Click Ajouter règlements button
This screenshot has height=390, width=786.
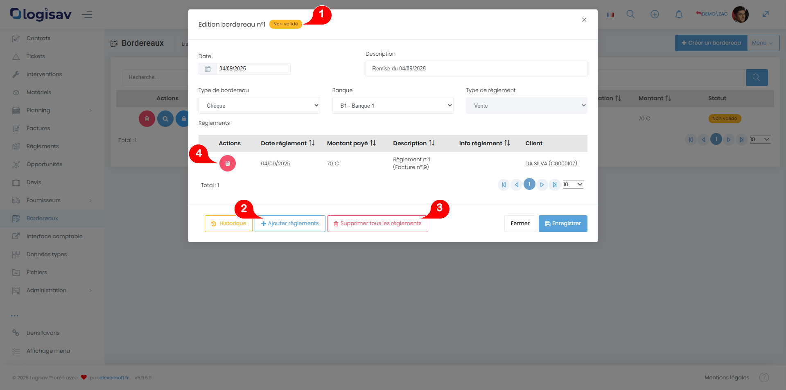click(290, 223)
